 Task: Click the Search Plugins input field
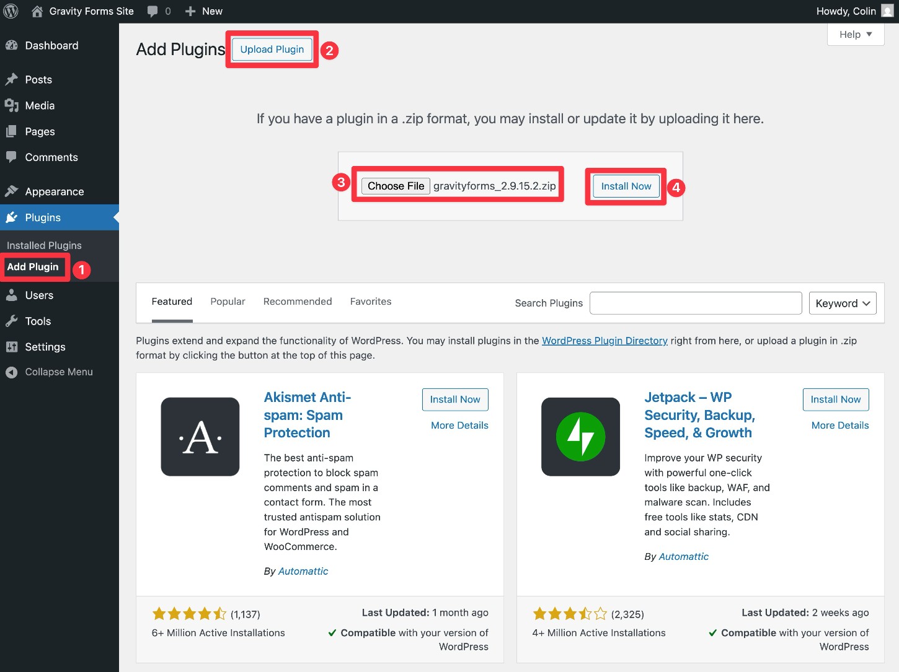(x=696, y=303)
